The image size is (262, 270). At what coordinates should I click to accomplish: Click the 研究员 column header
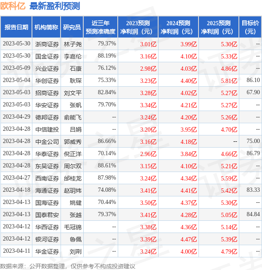72,27
